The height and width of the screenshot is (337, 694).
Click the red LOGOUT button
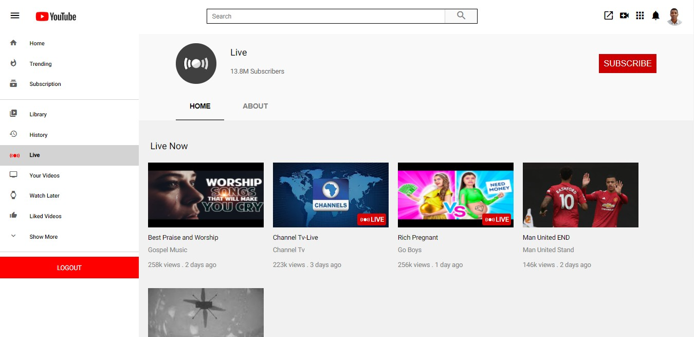point(69,268)
